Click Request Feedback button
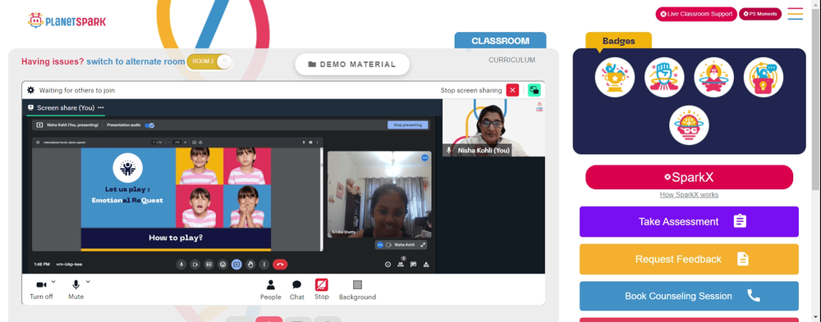This screenshot has height=322, width=821. pos(689,259)
